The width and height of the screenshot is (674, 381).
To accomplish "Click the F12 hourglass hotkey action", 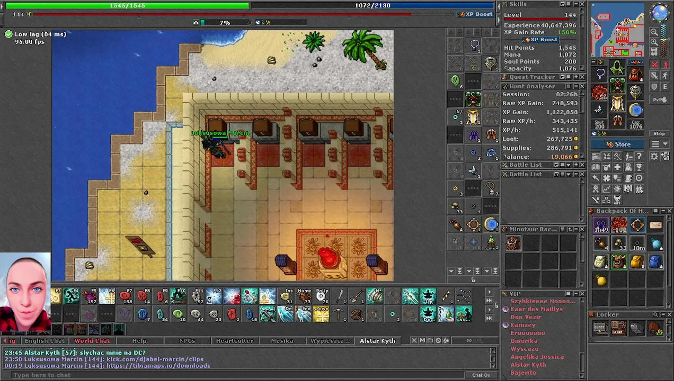I will pos(214,296).
